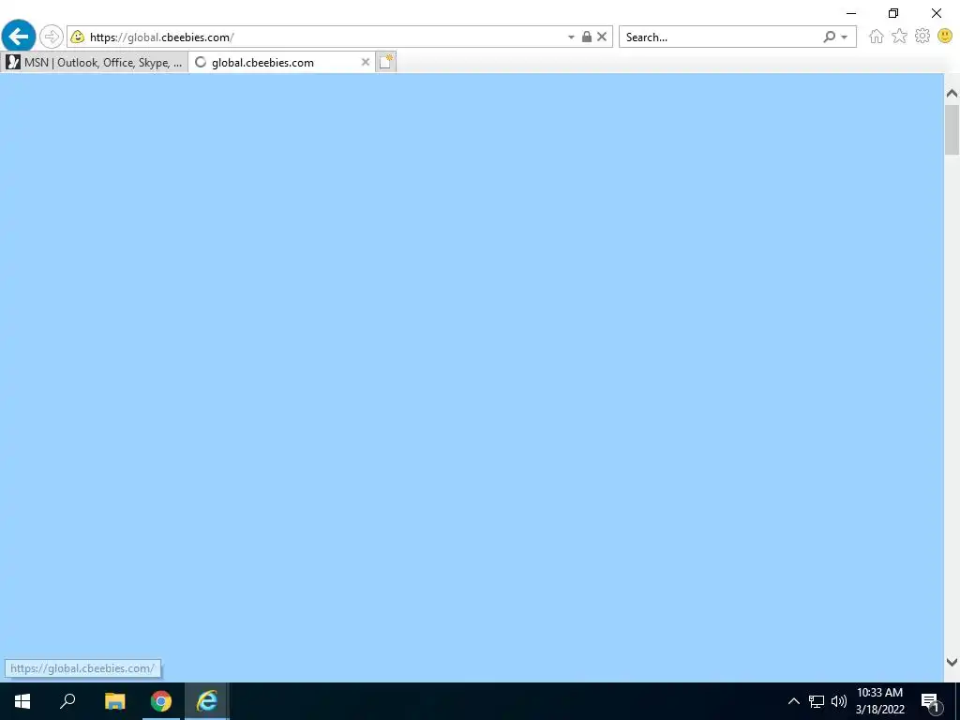
Task: Click the address bar URL field
Action: 324,37
